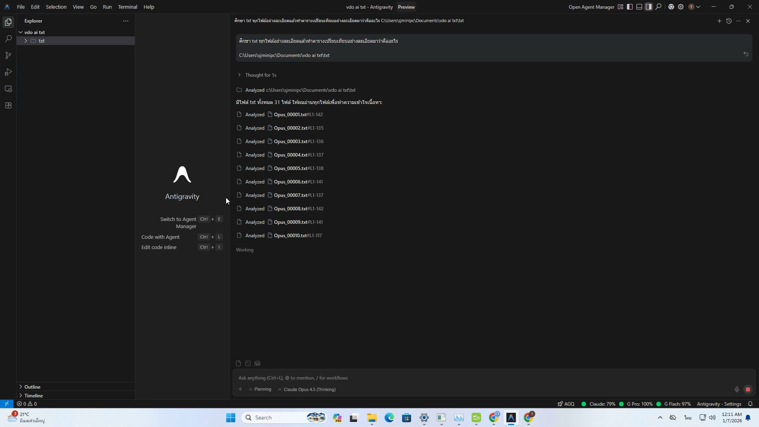Toggle the primary side bar layout
759x427 pixels.
point(630,7)
